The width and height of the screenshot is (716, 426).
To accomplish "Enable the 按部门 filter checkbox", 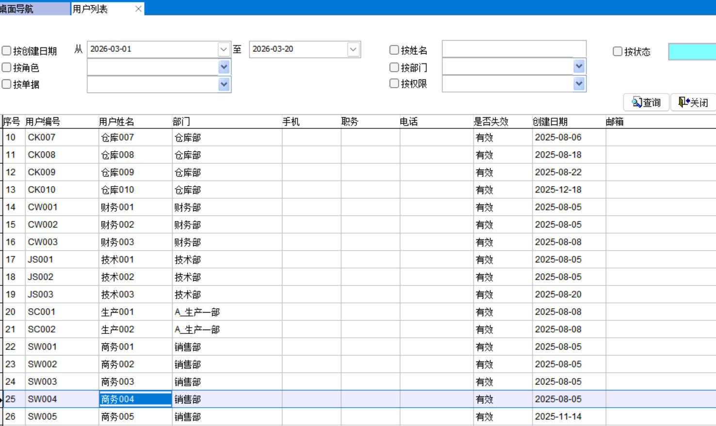I will coord(394,67).
